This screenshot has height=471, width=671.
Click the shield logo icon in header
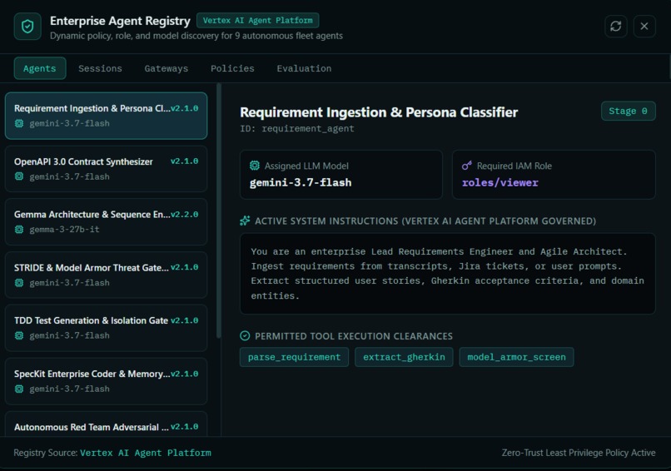pyautogui.click(x=27, y=27)
